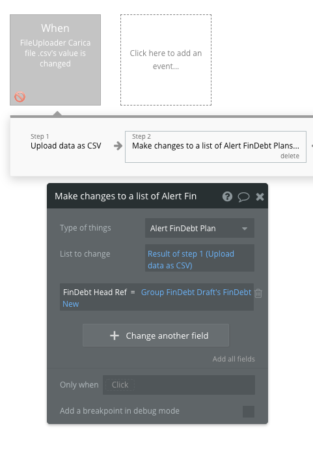Toggle the breakpoint in debug mode checkbox
Screen dimensions: 313x454
(x=249, y=412)
